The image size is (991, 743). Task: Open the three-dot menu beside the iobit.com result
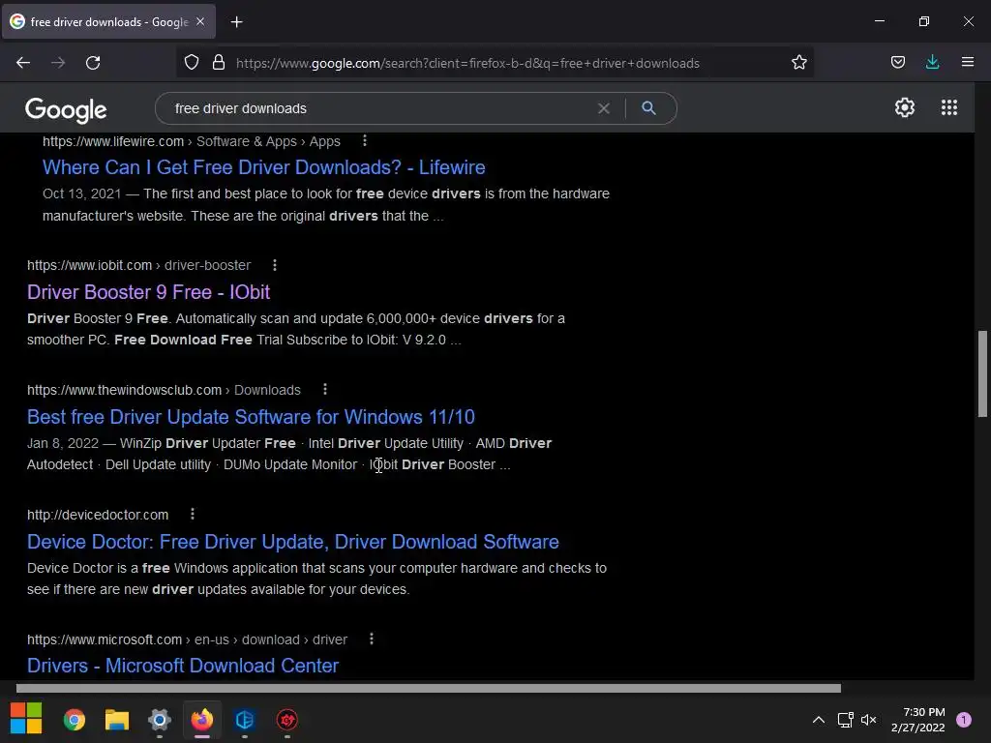[x=274, y=265]
